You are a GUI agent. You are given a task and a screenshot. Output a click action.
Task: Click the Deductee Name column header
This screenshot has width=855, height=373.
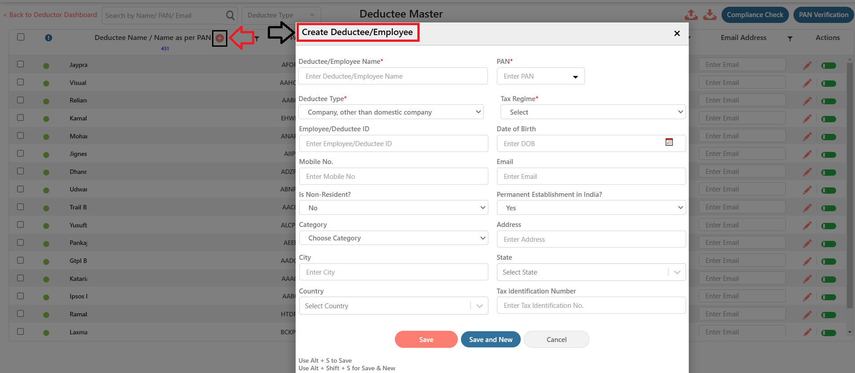(153, 38)
